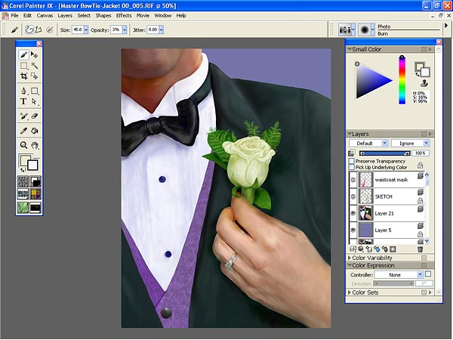Choose the Text tool
Screen dimensions: 453x340
click(23, 101)
